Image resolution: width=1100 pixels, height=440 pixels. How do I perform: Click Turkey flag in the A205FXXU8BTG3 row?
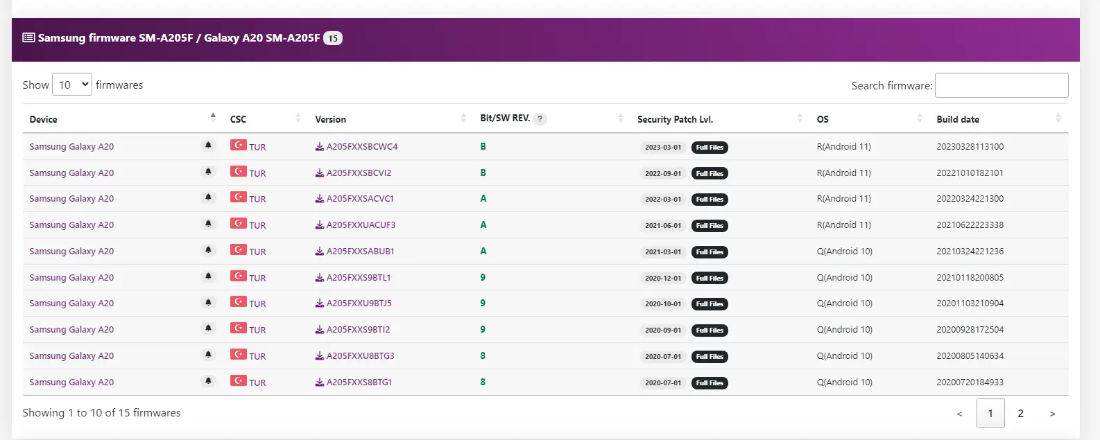[x=239, y=354]
